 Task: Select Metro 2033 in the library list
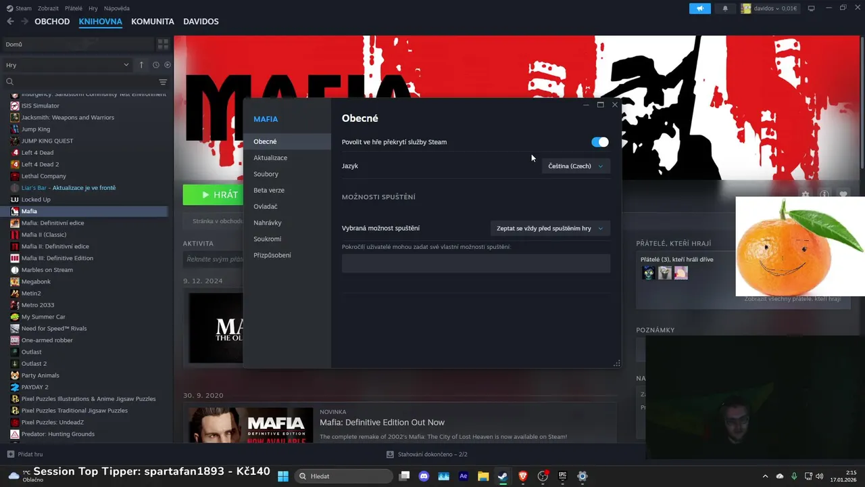38,305
